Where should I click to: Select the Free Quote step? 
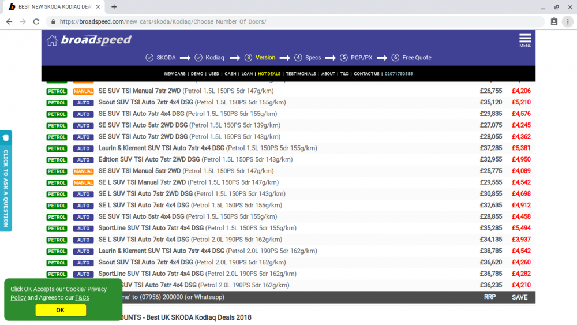[x=411, y=58]
